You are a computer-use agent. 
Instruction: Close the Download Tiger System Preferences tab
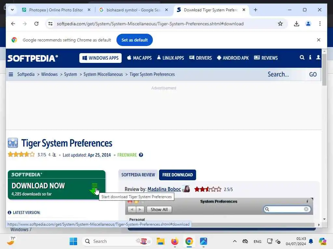pyautogui.click(x=244, y=10)
